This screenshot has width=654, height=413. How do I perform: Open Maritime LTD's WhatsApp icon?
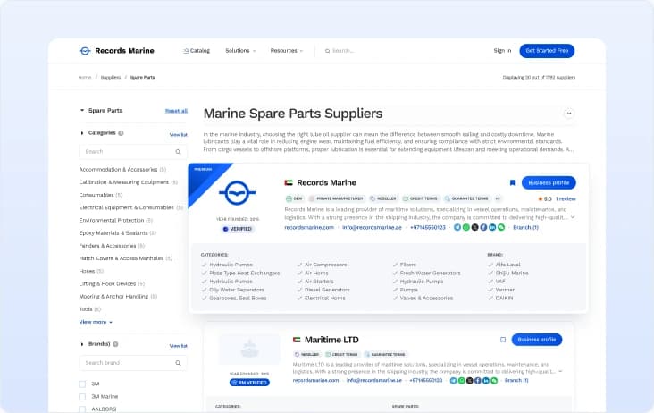tap(462, 381)
